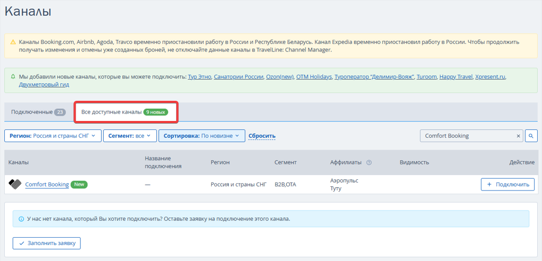Screen dimensions: 542x261
Task: Open the Comfort Booking channel link
Action: (x=47, y=185)
